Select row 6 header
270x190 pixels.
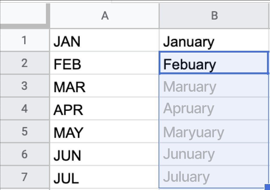click(25, 154)
